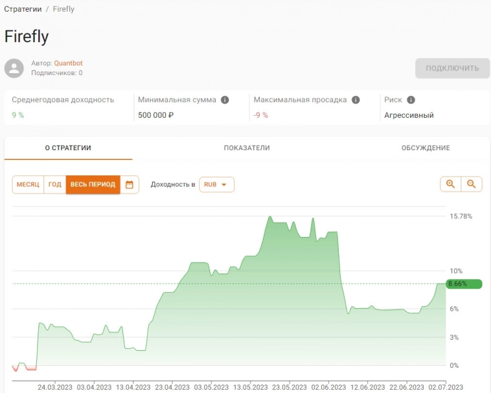The height and width of the screenshot is (393, 491).
Task: Click the 23.05.2023 date label
Action: point(290,387)
